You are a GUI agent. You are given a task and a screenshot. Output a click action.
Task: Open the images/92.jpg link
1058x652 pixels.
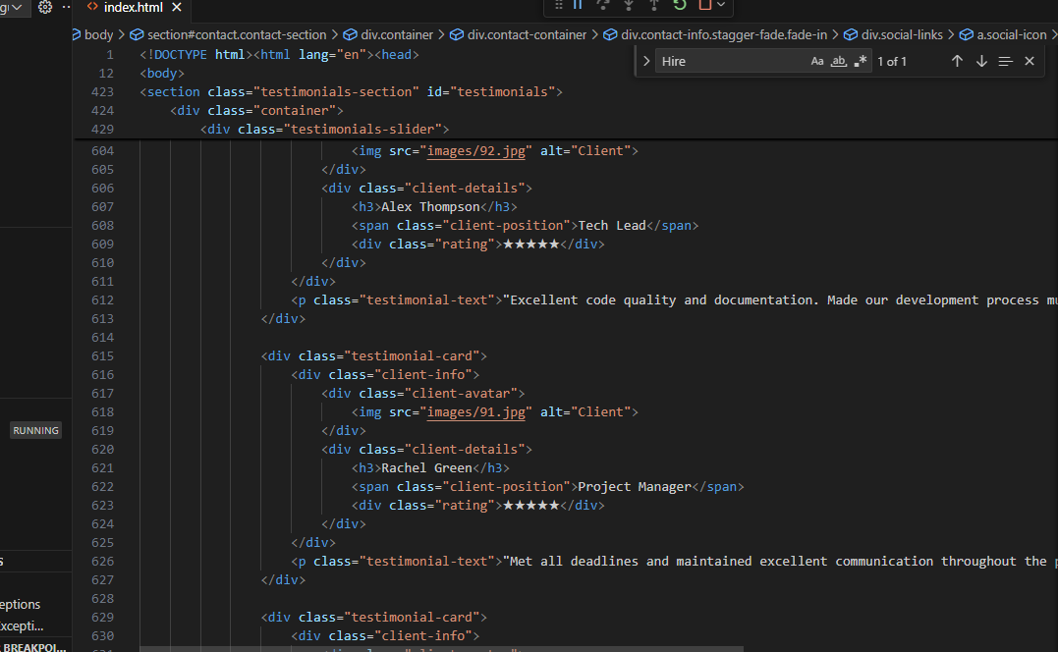tap(475, 151)
